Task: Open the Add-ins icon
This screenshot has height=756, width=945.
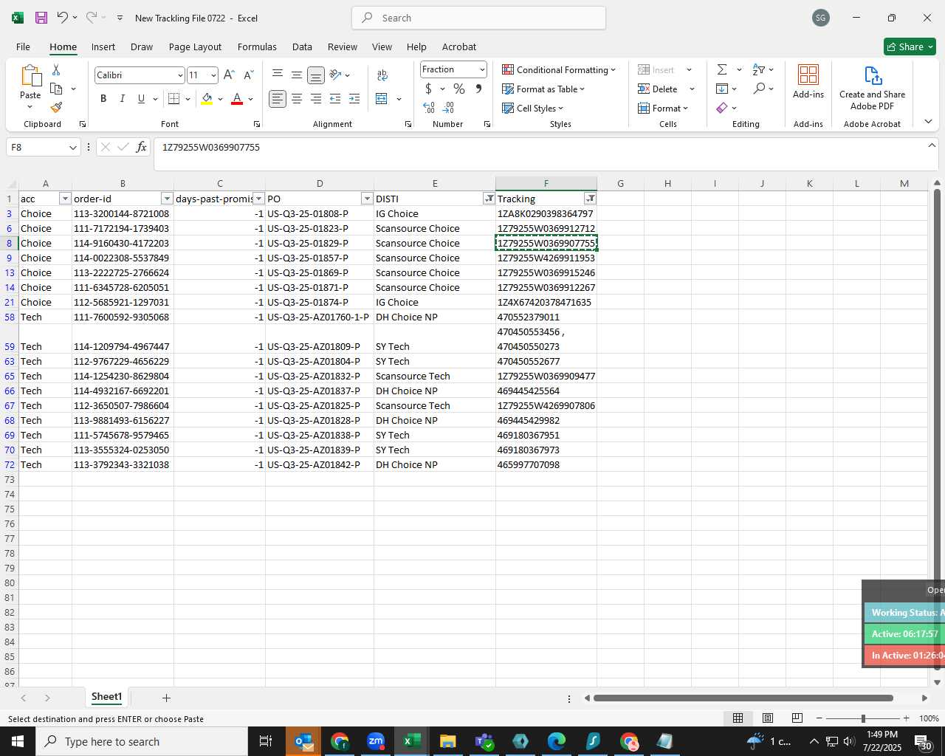Action: tap(808, 75)
